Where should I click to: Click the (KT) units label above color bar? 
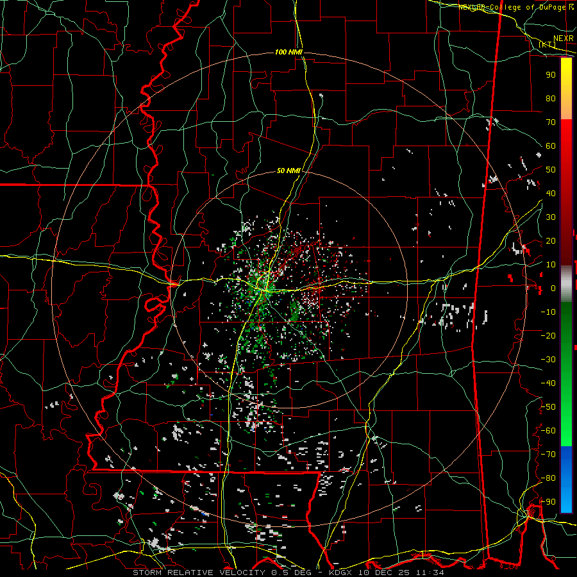pyautogui.click(x=548, y=44)
